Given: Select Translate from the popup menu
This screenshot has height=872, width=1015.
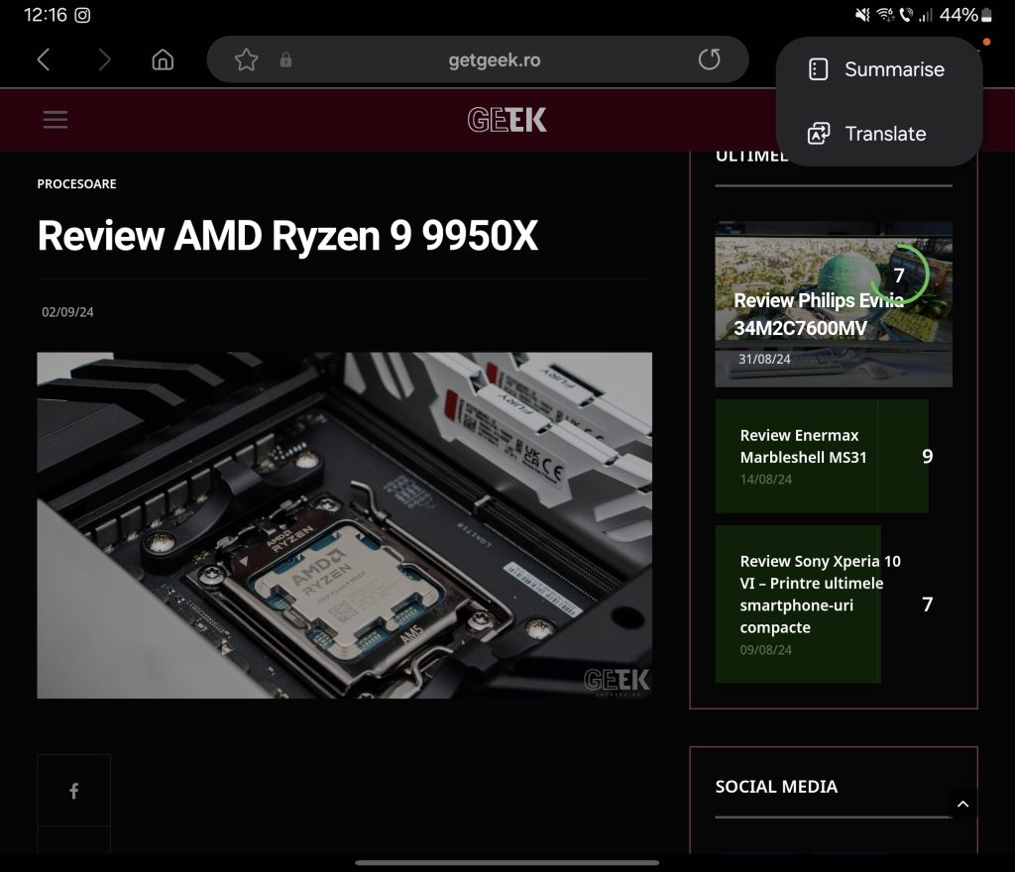Looking at the screenshot, I should tap(879, 133).
